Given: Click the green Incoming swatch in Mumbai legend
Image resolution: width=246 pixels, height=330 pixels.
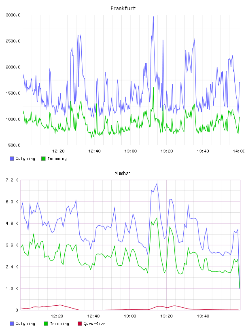Looking at the screenshot, I should [x=46, y=324].
